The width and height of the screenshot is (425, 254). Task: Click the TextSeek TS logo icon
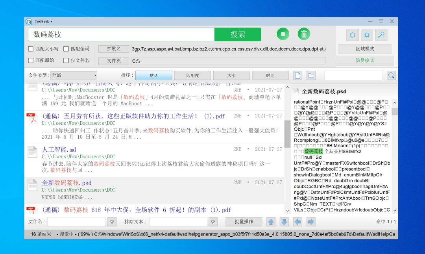click(29, 21)
